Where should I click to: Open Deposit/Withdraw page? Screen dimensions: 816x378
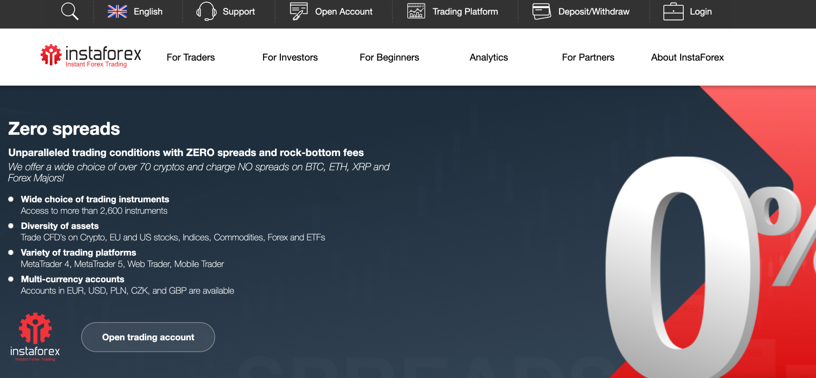(x=594, y=11)
